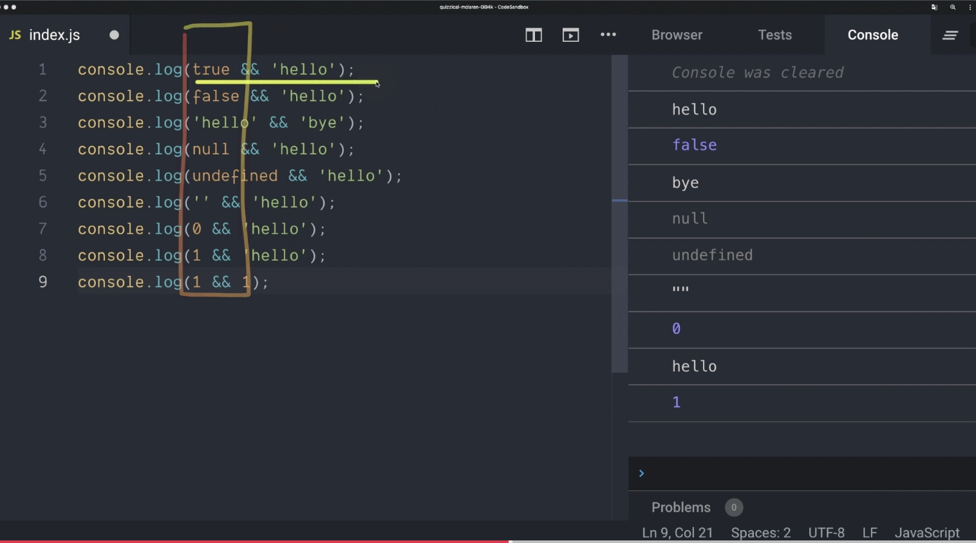
Task: Click line number 1 in gutter
Action: [42, 69]
